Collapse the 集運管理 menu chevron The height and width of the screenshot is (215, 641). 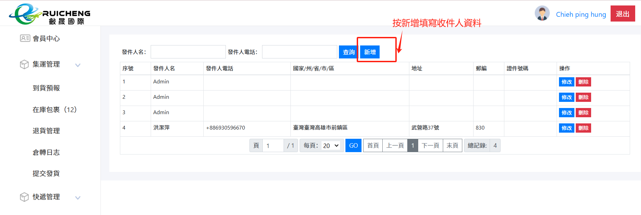click(78, 65)
